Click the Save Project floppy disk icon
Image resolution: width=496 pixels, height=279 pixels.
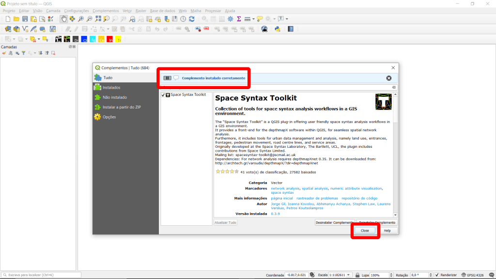25,19
